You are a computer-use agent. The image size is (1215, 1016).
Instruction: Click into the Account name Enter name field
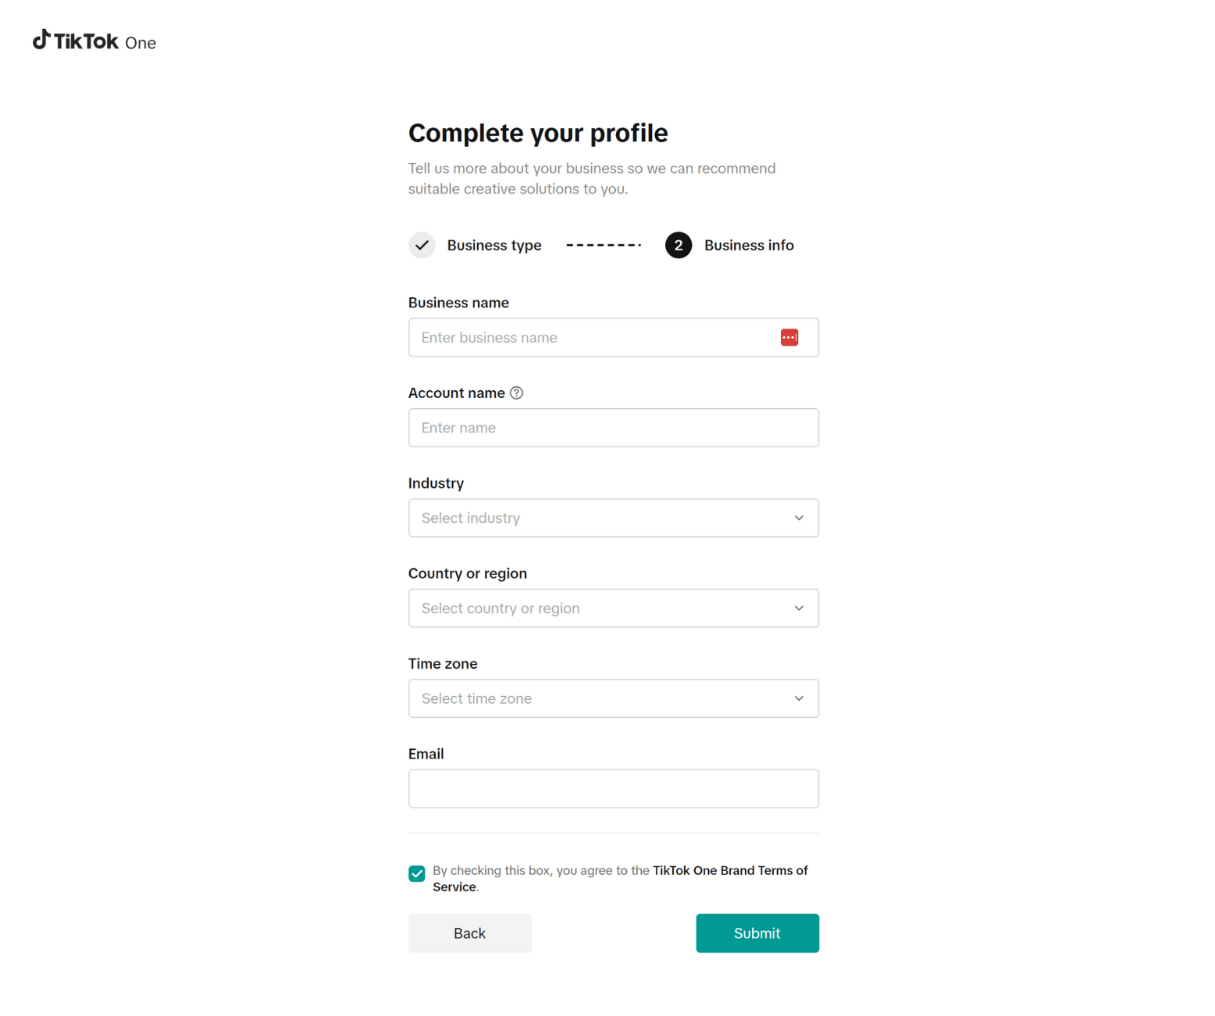click(613, 428)
